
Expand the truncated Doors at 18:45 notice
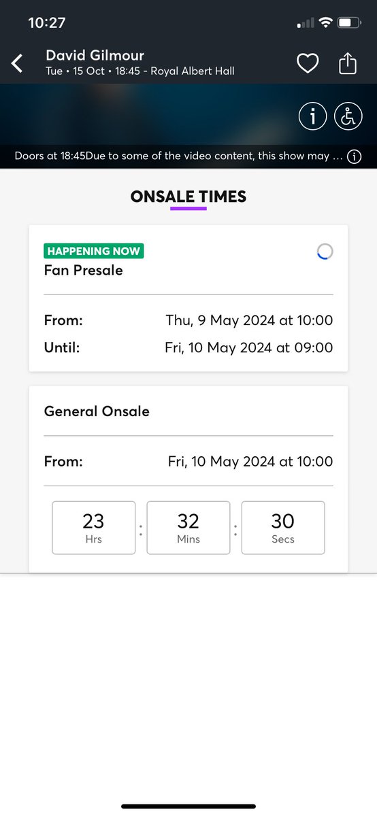pyautogui.click(x=178, y=156)
